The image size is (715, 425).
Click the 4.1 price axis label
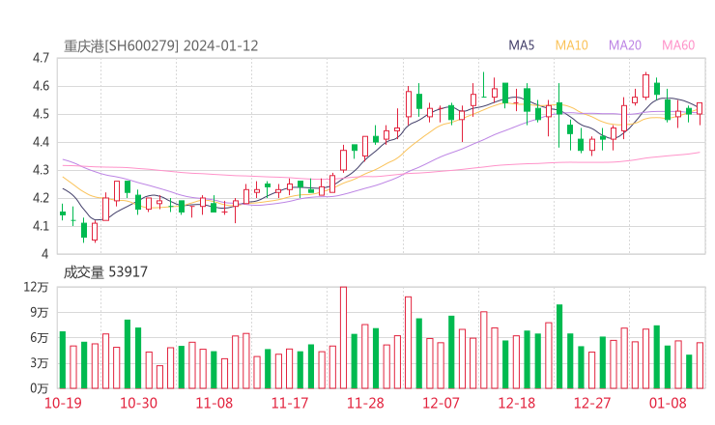coord(41,226)
